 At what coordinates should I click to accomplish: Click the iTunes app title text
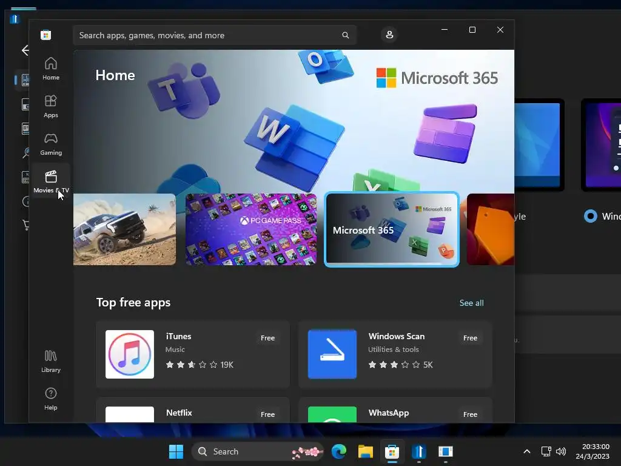pos(179,336)
